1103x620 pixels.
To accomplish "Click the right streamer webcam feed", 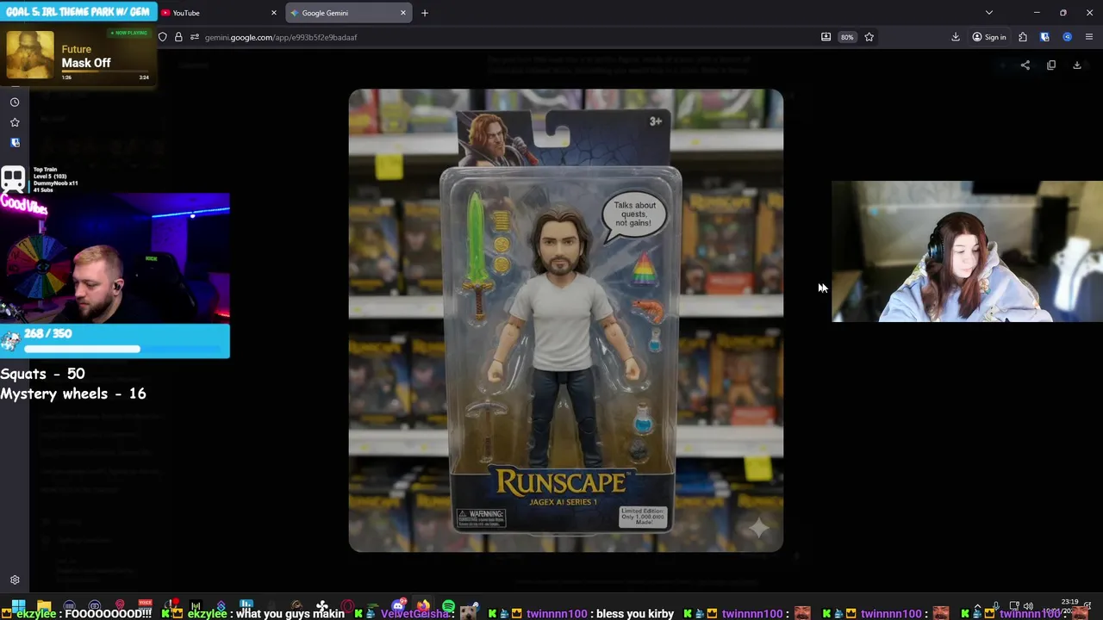I will (967, 251).
